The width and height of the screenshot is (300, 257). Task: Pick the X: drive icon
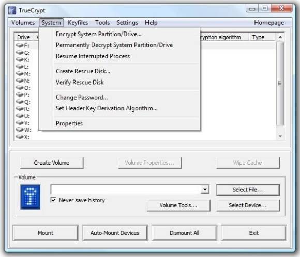pyautogui.click(x=19, y=137)
